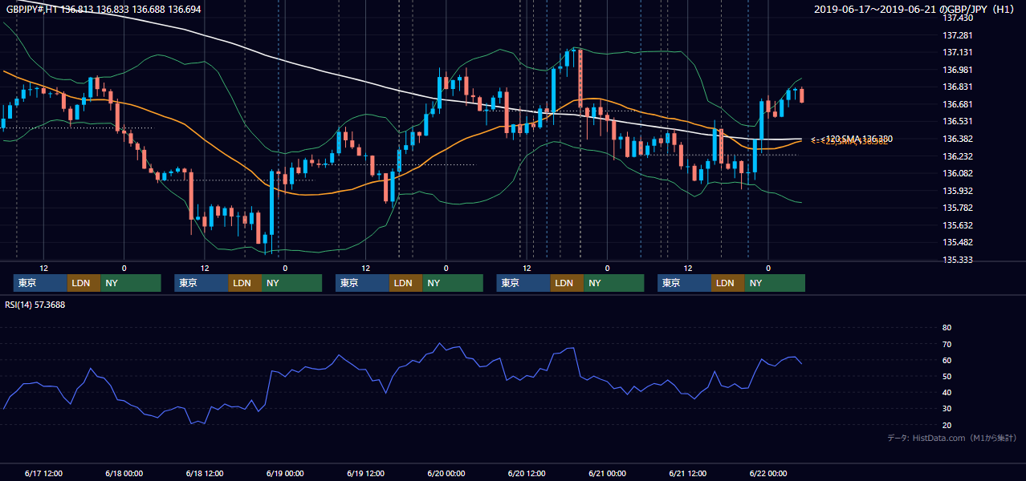Click the LDN session block for 6/18
1026x481 pixels.
coord(245,283)
